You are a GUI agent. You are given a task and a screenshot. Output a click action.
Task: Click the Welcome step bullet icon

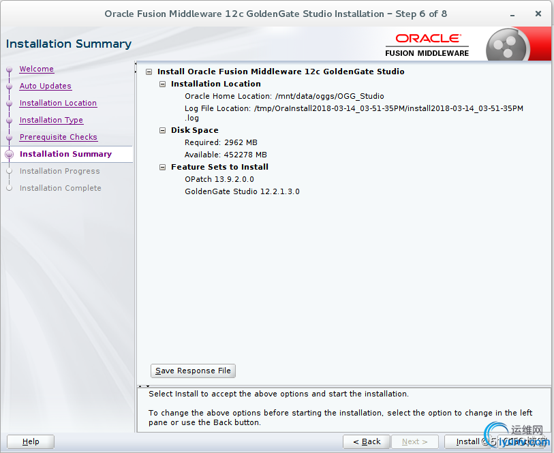[10, 69]
